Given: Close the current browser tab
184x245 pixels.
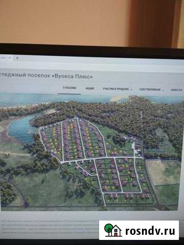Looking at the screenshot, I should [10, 58].
